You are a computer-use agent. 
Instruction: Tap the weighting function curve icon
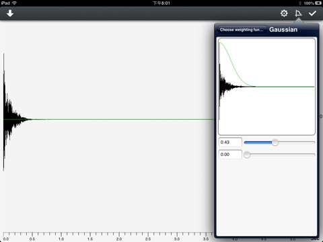point(298,13)
